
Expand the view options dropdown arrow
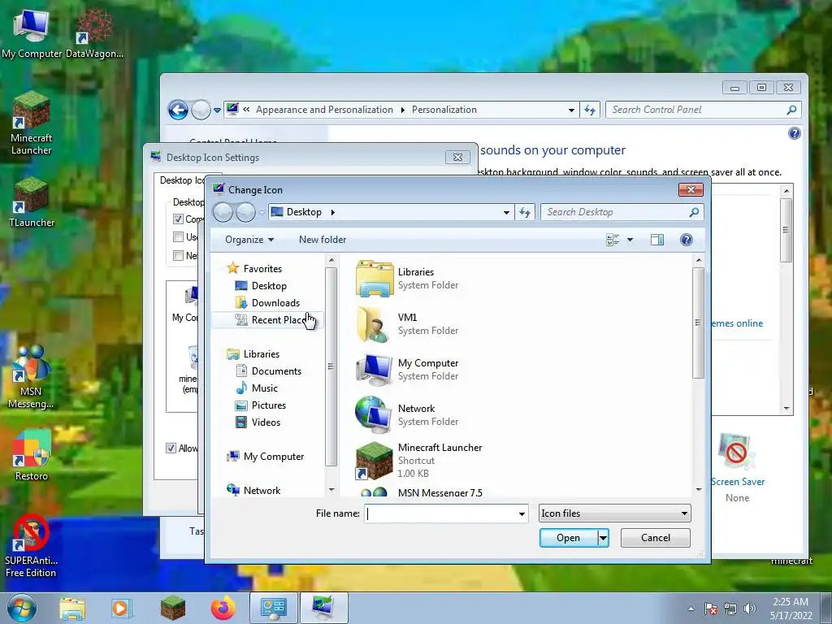tap(630, 240)
